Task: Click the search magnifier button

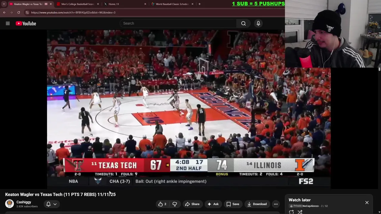Action: click(243, 23)
